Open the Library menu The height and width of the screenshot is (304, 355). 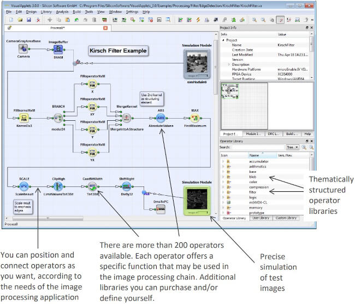(46, 11)
